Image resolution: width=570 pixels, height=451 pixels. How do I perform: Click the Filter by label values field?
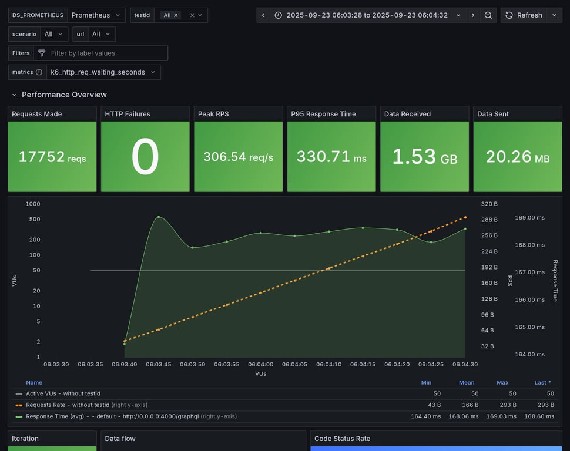point(106,53)
